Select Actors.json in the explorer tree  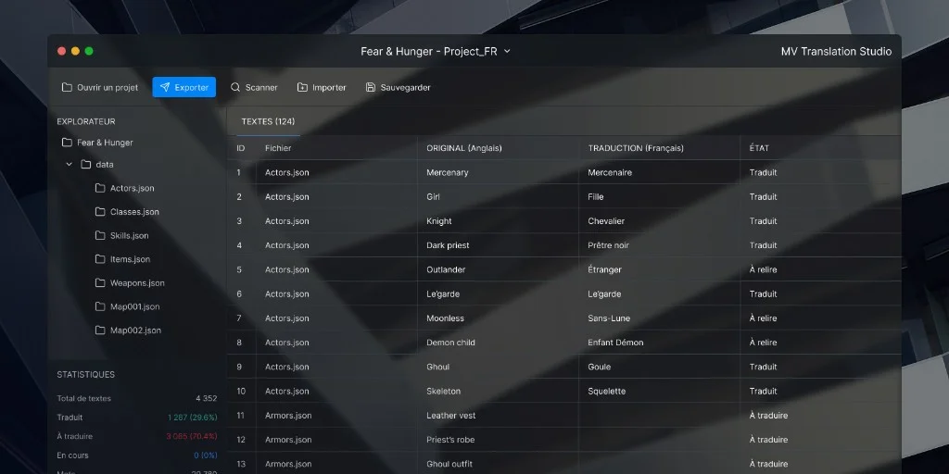click(132, 188)
